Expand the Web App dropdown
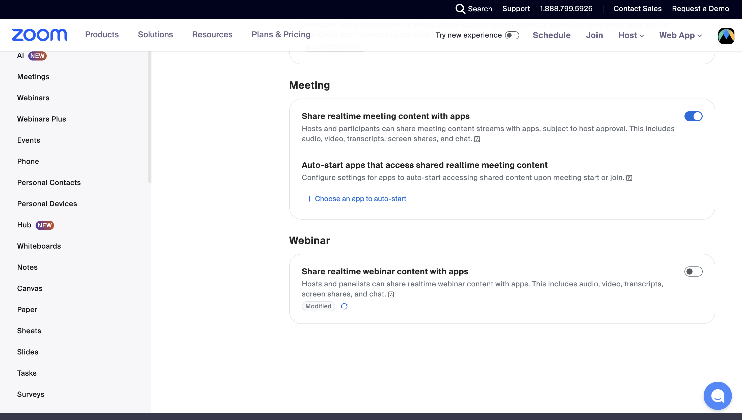Image resolution: width=742 pixels, height=420 pixels. pyautogui.click(x=680, y=35)
